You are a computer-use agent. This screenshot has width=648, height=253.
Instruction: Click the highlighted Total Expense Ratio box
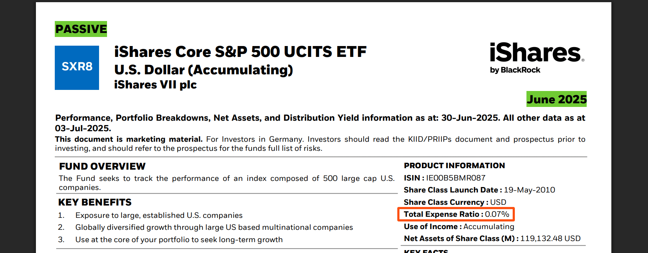tap(456, 214)
